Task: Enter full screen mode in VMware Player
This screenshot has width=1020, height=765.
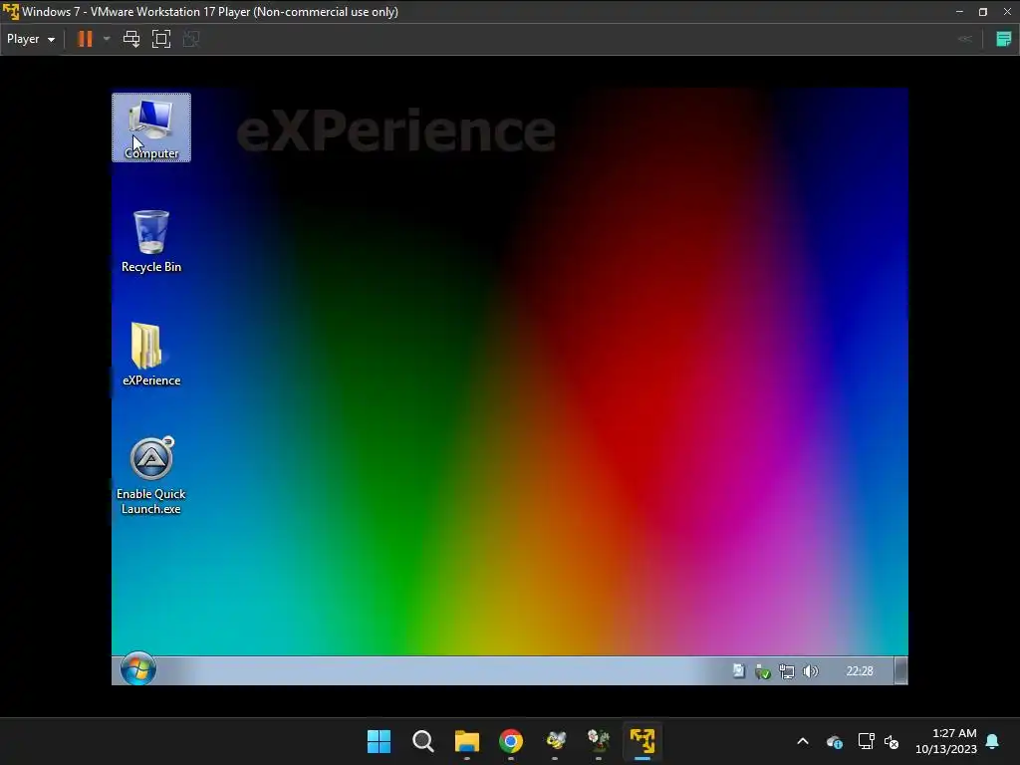Action: pyautogui.click(x=161, y=39)
